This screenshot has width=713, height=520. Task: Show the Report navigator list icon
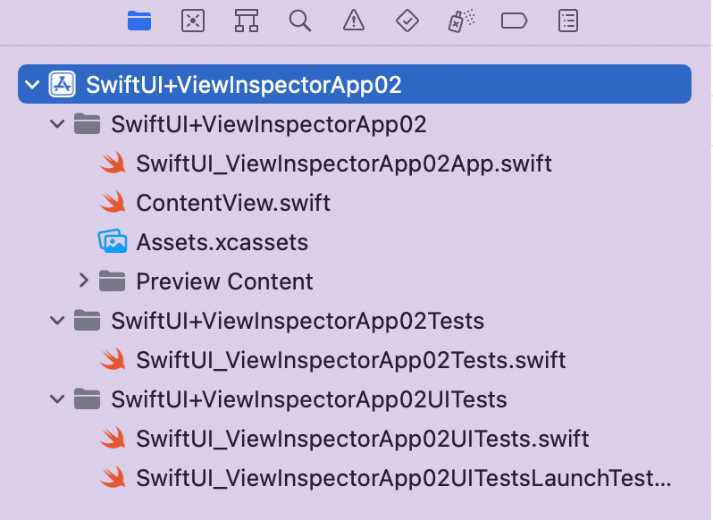[x=568, y=21]
